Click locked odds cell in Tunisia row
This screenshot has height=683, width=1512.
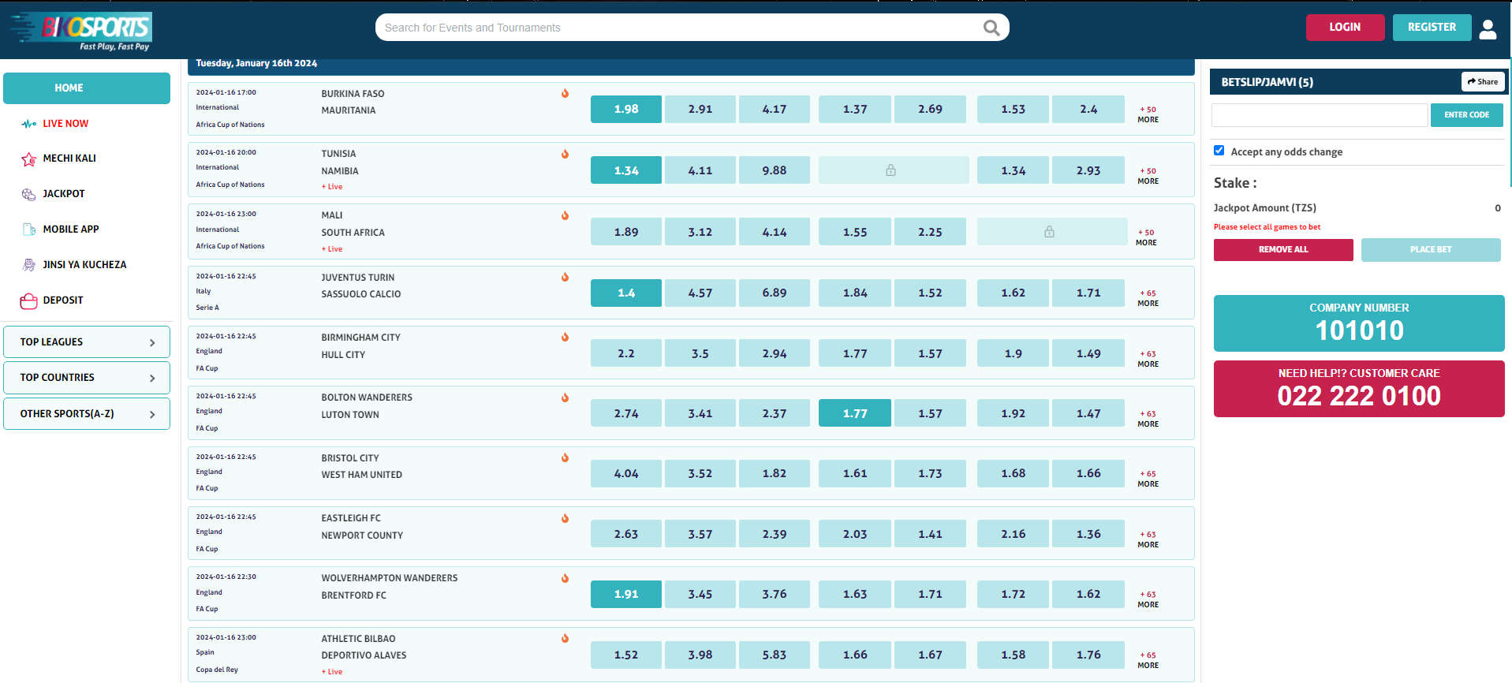pyautogui.click(x=894, y=170)
